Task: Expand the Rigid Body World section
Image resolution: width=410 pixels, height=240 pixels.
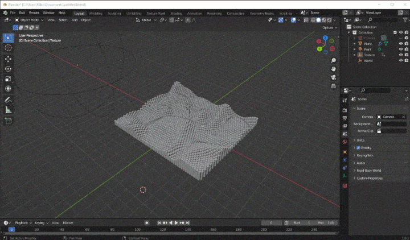Action: coord(368,170)
